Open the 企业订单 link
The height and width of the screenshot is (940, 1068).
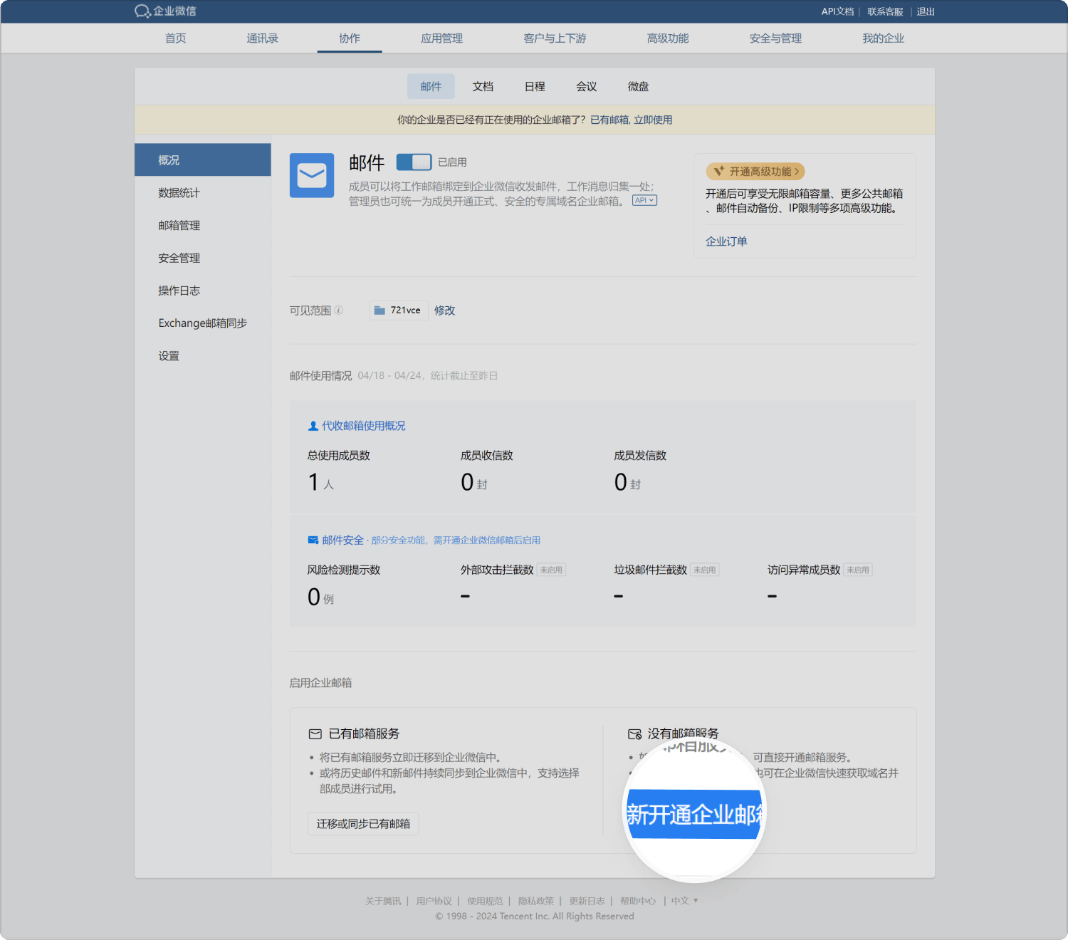point(726,241)
